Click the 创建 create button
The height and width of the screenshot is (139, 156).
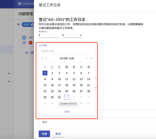point(44,134)
